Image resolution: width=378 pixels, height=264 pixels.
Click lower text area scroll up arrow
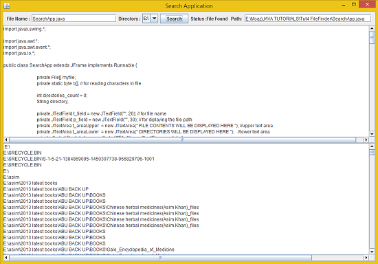pos(372,146)
